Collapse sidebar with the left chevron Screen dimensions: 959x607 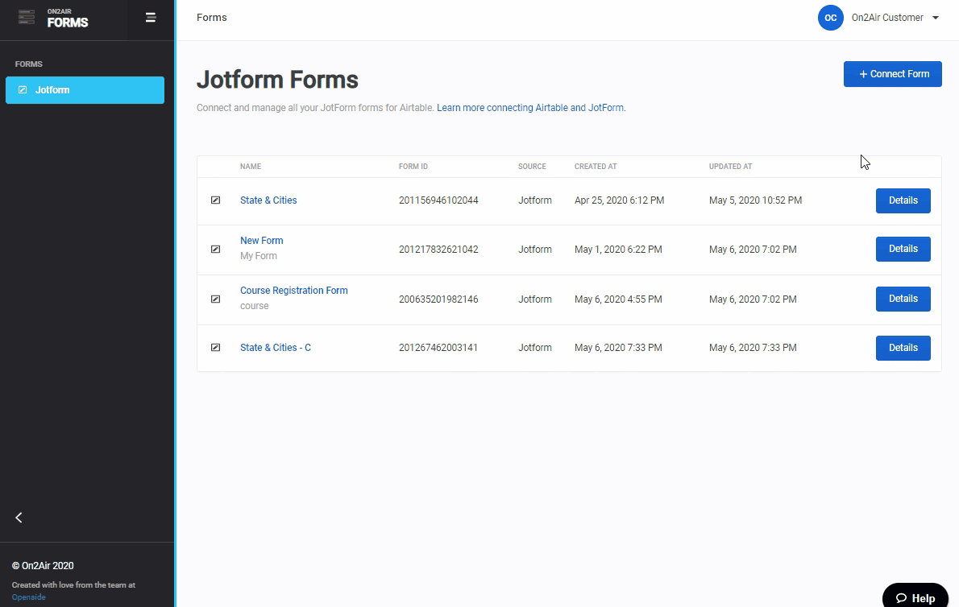click(x=19, y=518)
